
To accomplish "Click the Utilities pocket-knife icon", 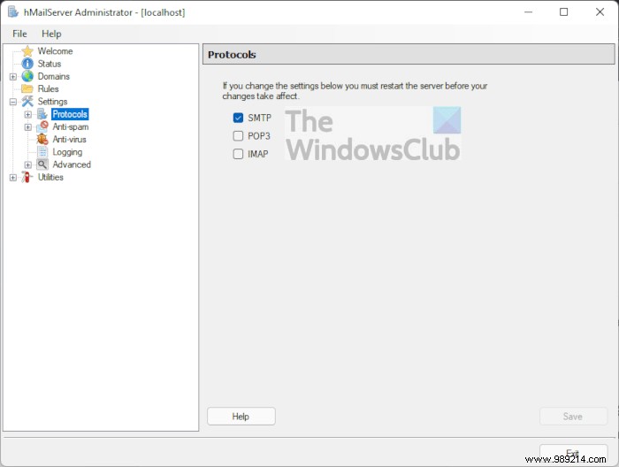I will pyautogui.click(x=27, y=177).
